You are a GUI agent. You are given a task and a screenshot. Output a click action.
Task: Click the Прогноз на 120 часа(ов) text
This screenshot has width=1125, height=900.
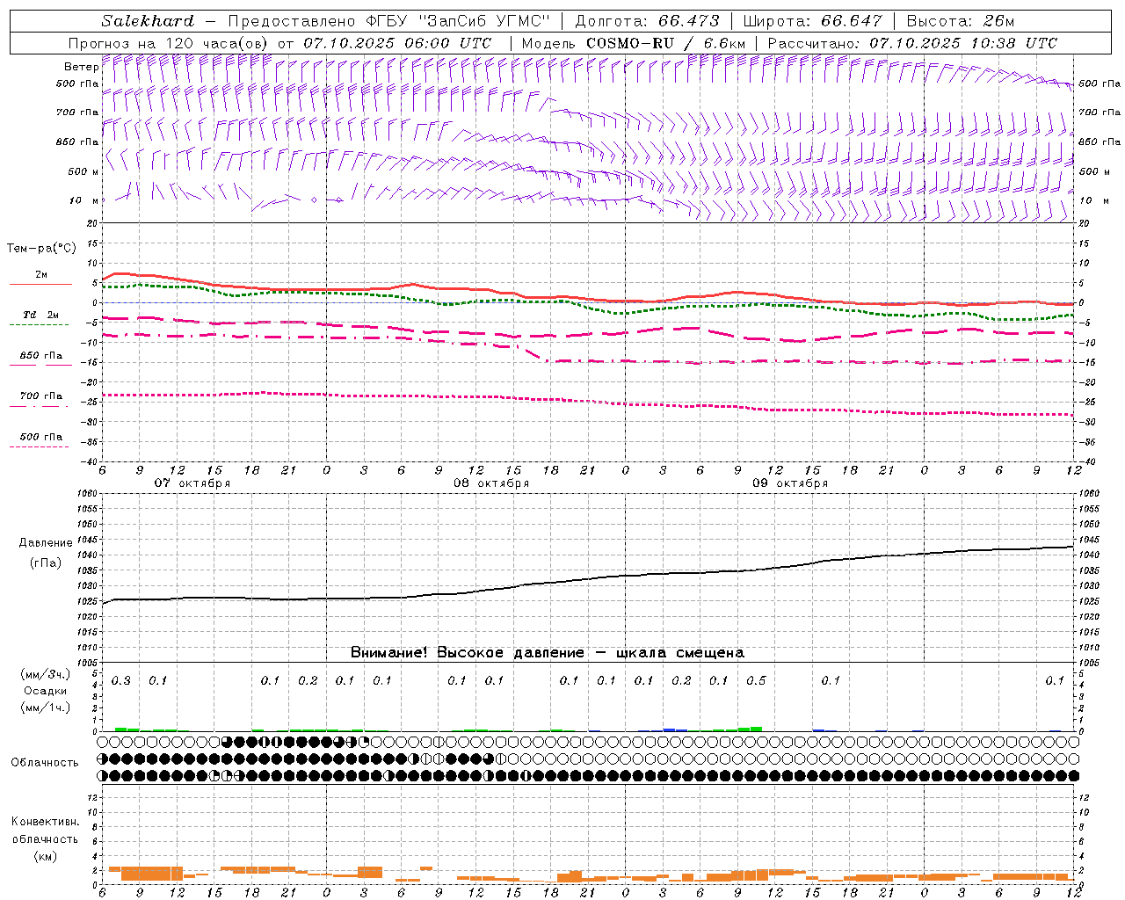[169, 43]
